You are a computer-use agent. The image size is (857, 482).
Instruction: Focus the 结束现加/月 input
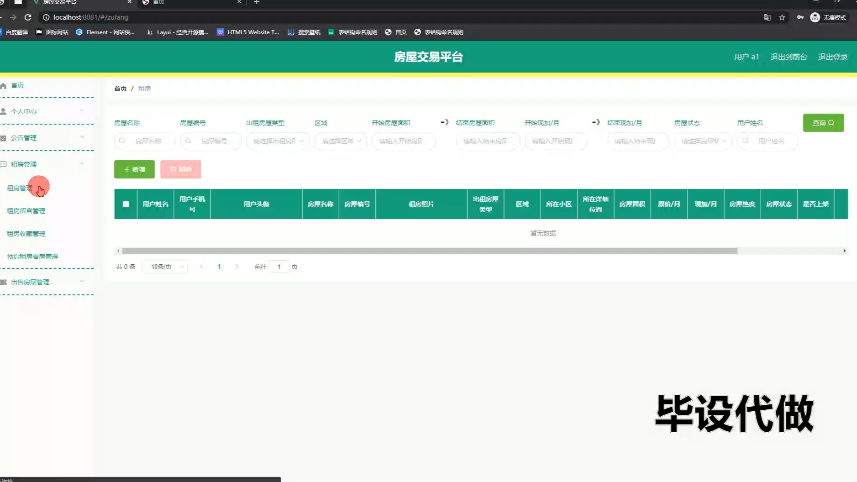point(638,141)
